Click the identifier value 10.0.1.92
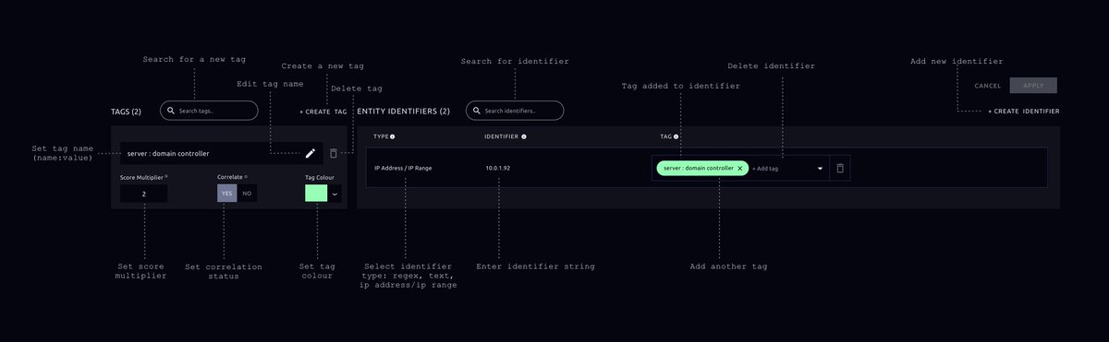Viewport: 1109px width, 342px height. [498, 169]
